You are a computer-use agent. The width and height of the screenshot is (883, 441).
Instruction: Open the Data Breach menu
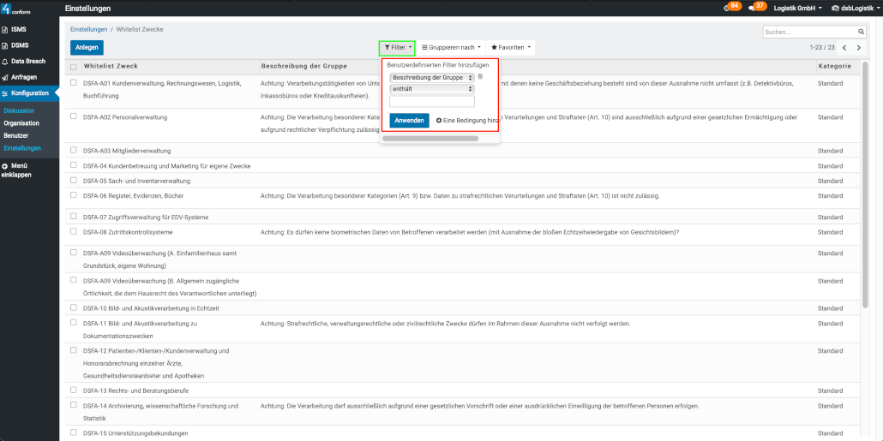pos(29,62)
